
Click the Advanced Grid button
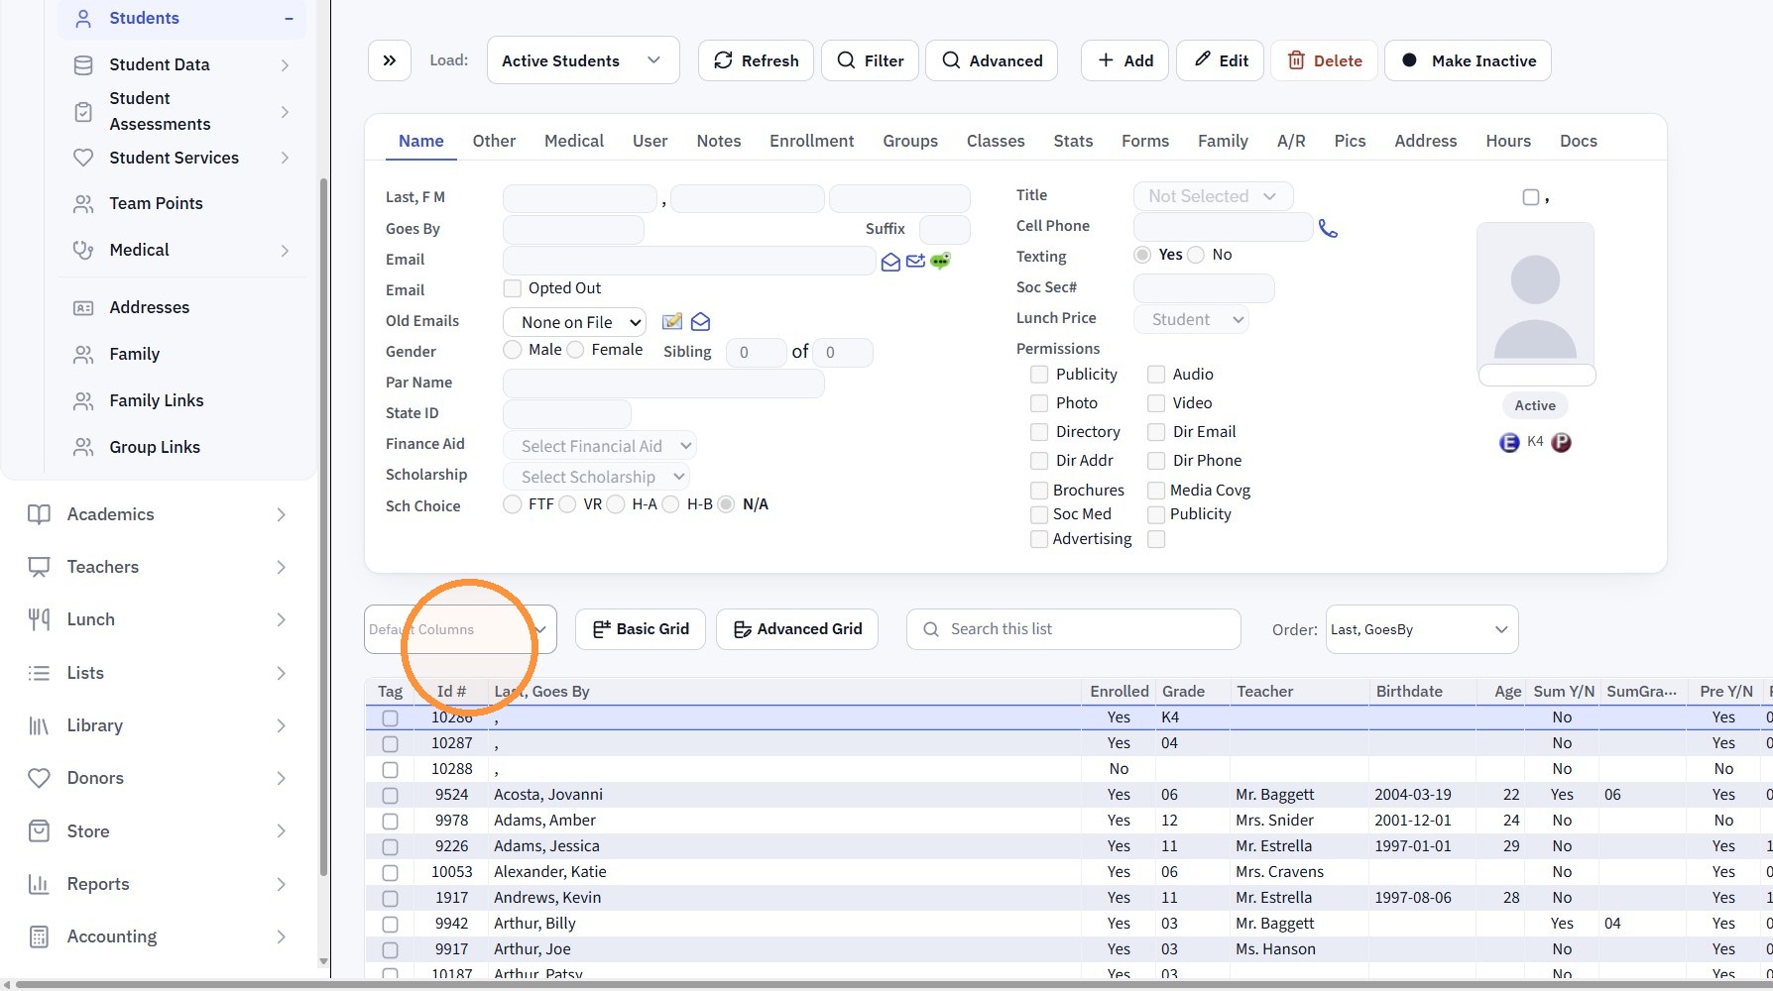[797, 629]
